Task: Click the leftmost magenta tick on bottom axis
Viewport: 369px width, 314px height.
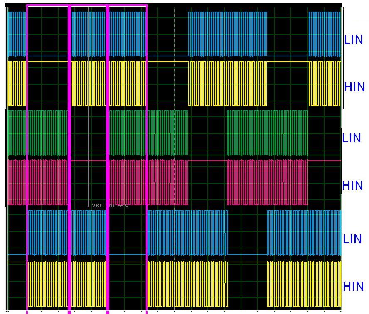Action: (x=27, y=311)
